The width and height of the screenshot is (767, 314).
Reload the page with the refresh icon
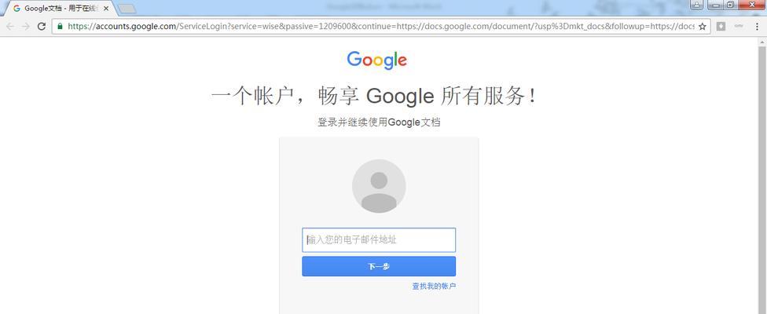pos(42,27)
